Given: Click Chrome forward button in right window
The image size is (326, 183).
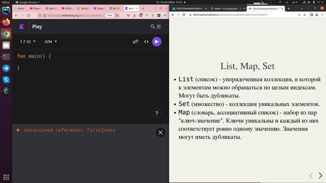Looking at the screenshot, I should click(178, 15).
